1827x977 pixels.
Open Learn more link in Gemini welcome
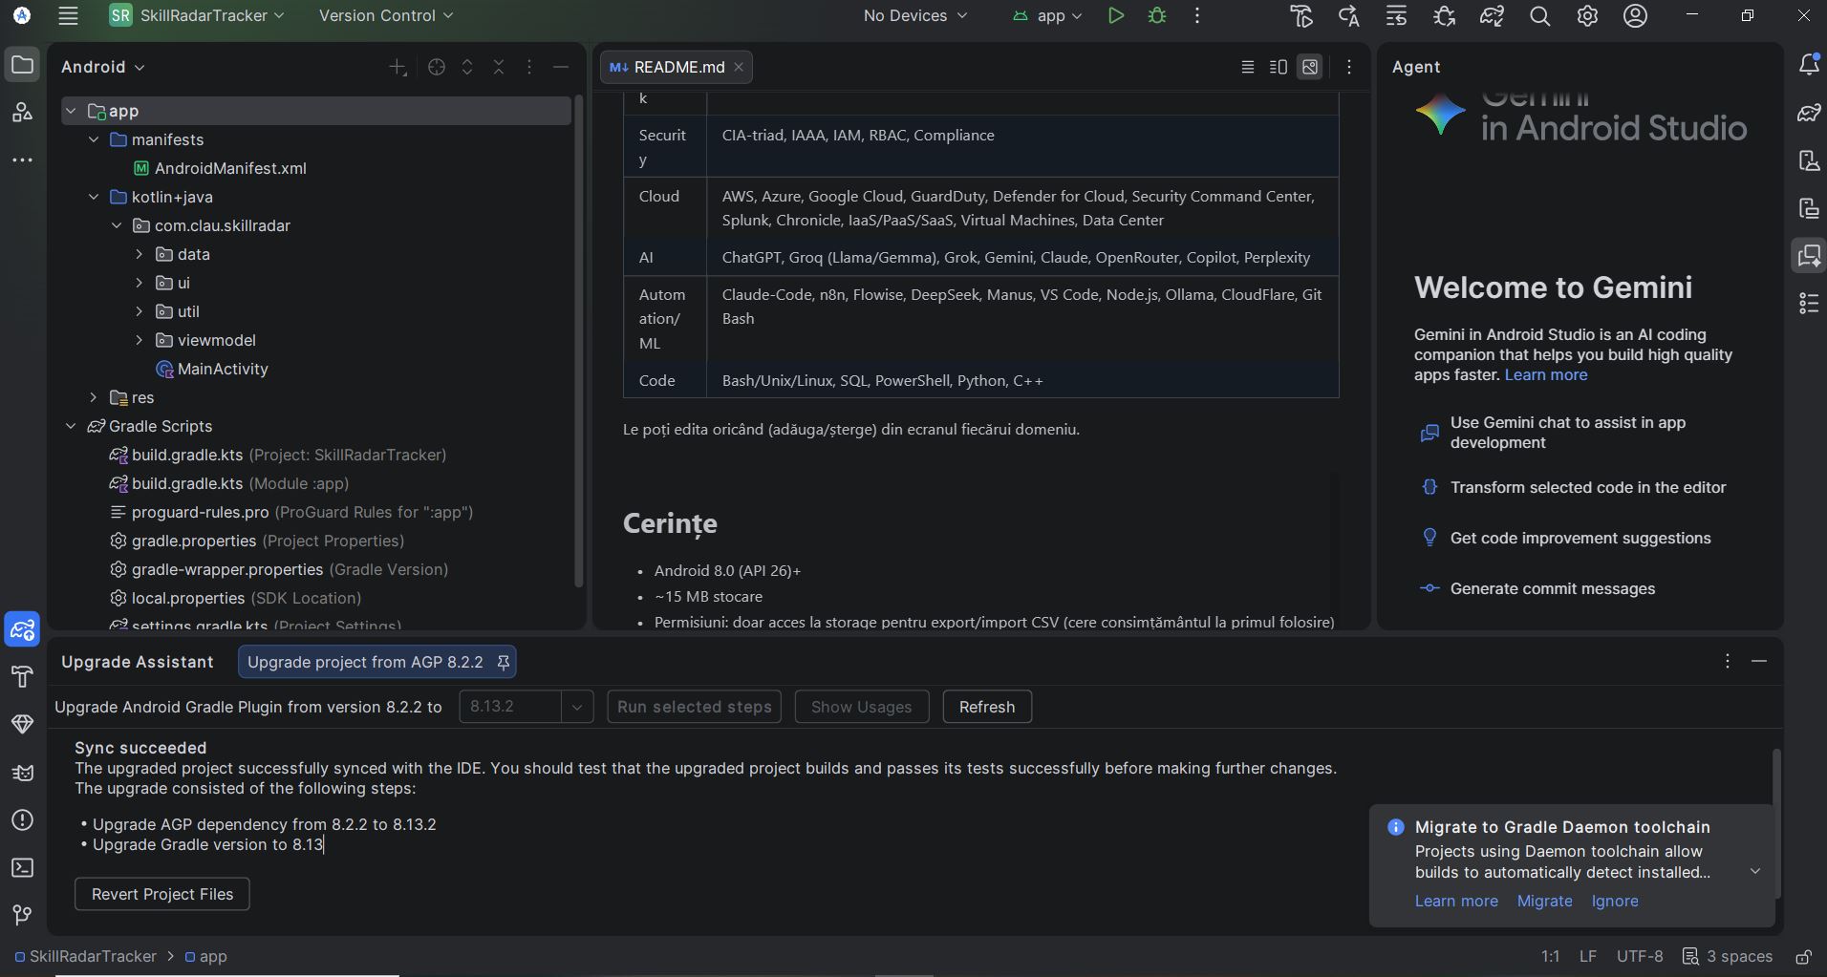1546,374
